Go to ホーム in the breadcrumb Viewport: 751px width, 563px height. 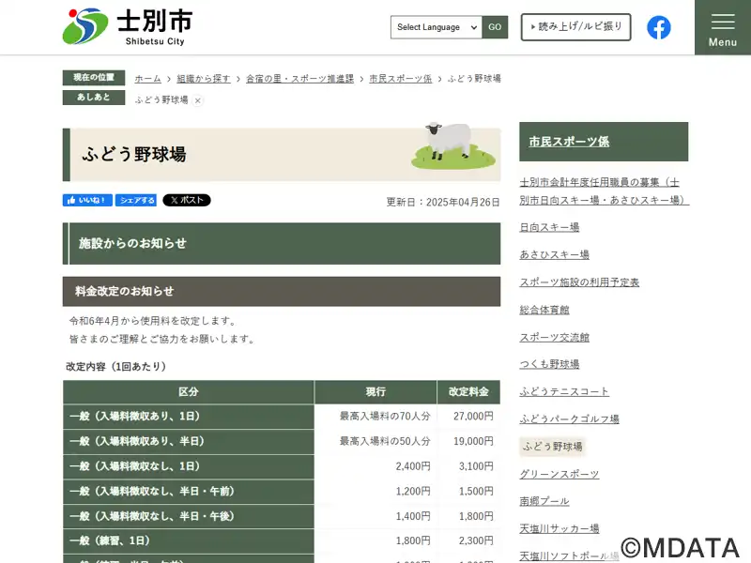pyautogui.click(x=147, y=79)
